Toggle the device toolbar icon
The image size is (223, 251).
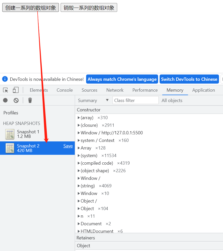16,90
